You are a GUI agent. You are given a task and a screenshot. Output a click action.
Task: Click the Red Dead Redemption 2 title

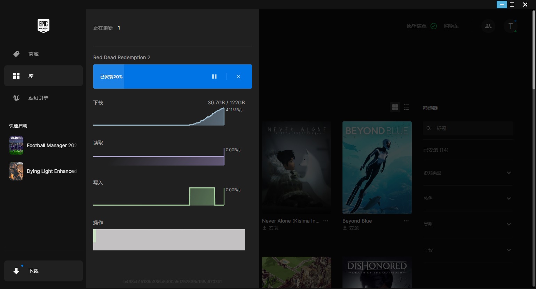point(122,57)
